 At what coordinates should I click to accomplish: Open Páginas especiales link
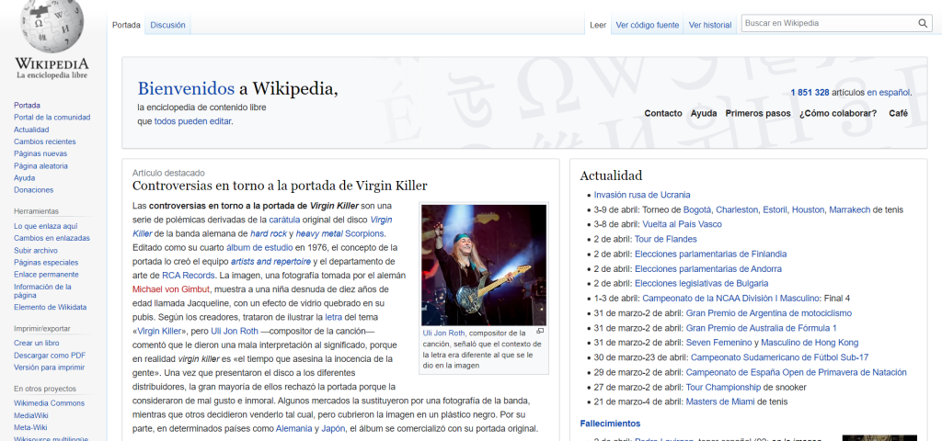[x=46, y=262]
